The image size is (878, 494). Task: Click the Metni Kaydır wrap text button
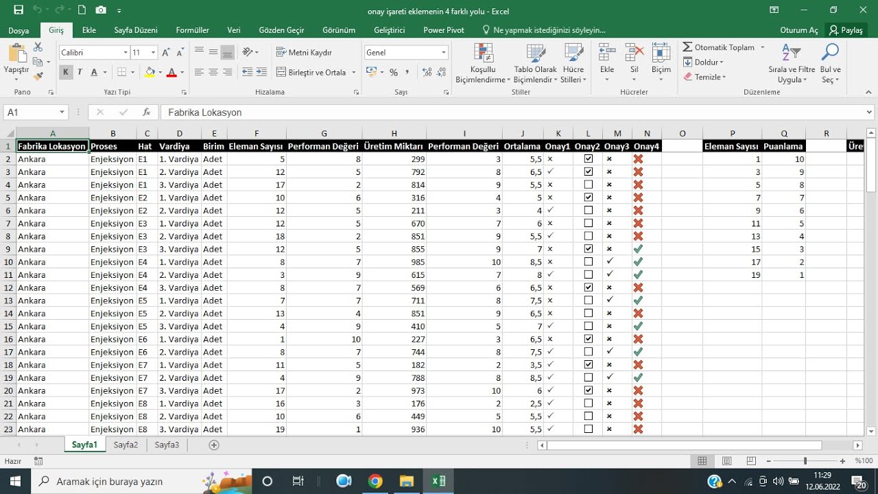(x=305, y=52)
